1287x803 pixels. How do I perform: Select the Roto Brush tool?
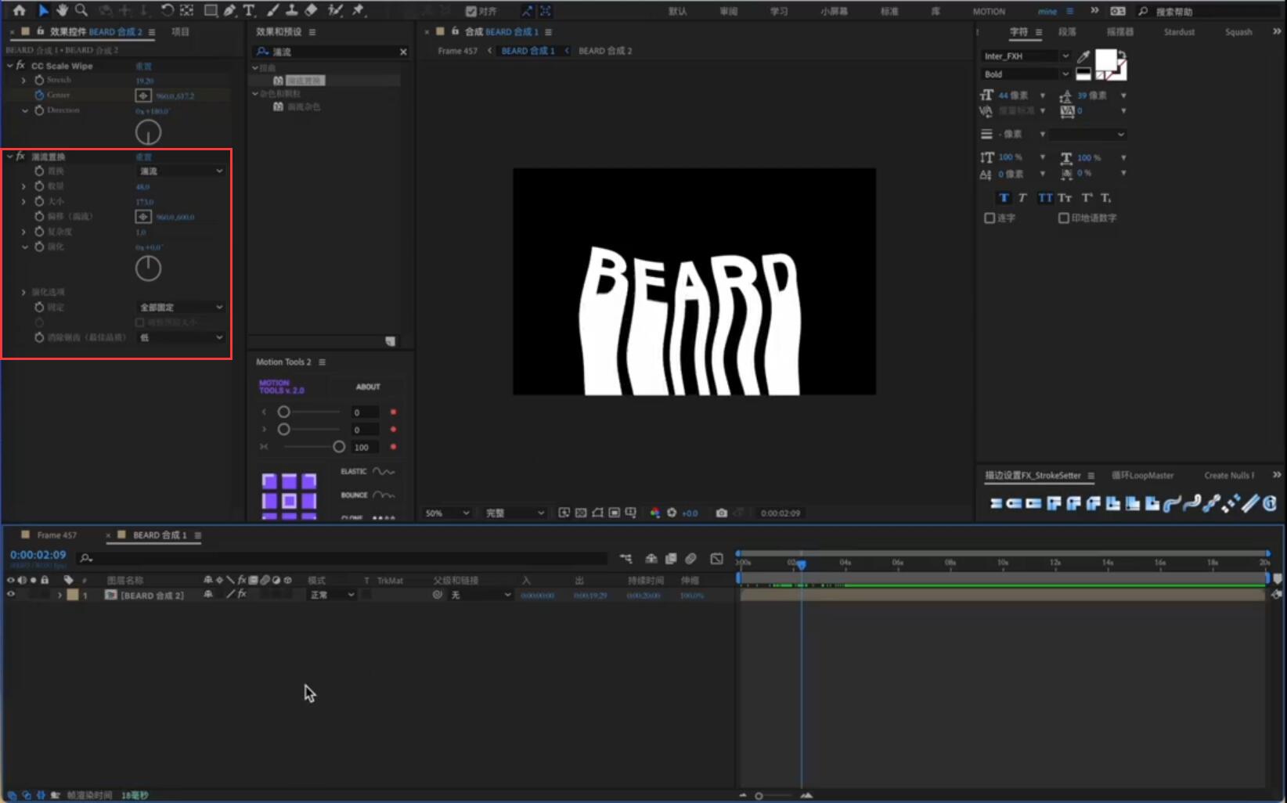click(x=335, y=11)
